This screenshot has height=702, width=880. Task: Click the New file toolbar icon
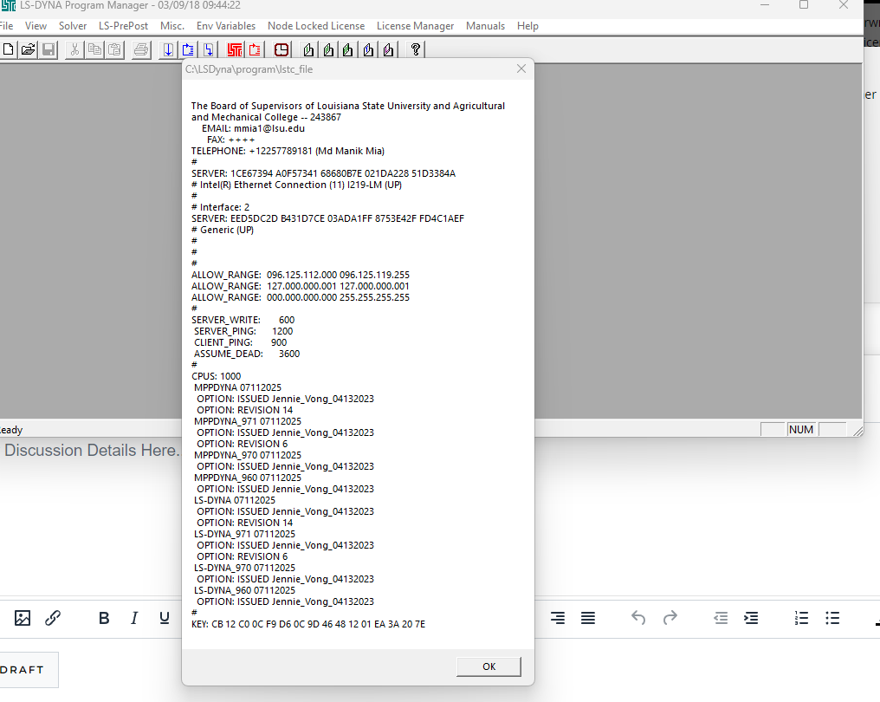click(x=9, y=50)
